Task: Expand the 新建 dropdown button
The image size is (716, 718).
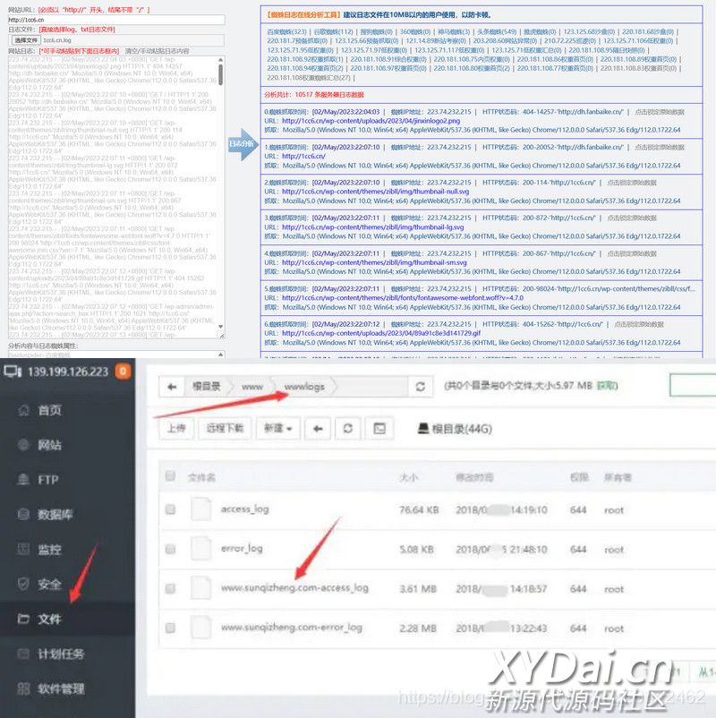Action: point(277,428)
